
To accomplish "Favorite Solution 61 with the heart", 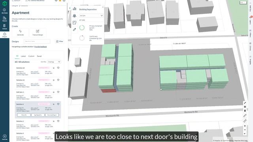I will [58, 80].
